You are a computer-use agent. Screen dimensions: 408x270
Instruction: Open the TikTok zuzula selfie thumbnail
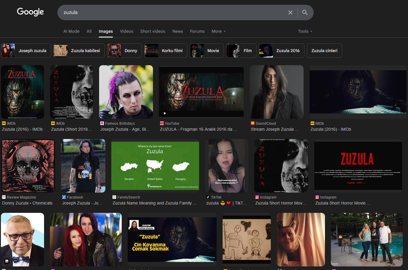click(227, 166)
